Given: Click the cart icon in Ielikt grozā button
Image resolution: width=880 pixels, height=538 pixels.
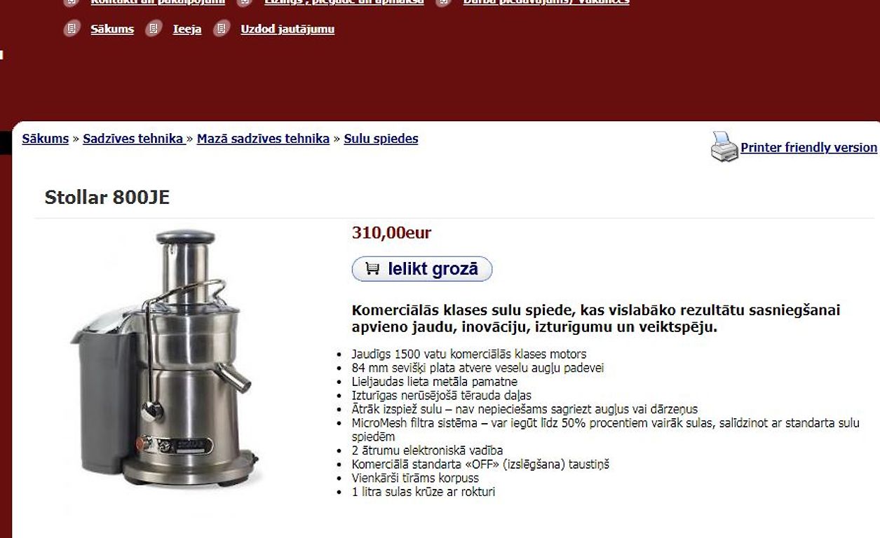Looking at the screenshot, I should coord(372,268).
